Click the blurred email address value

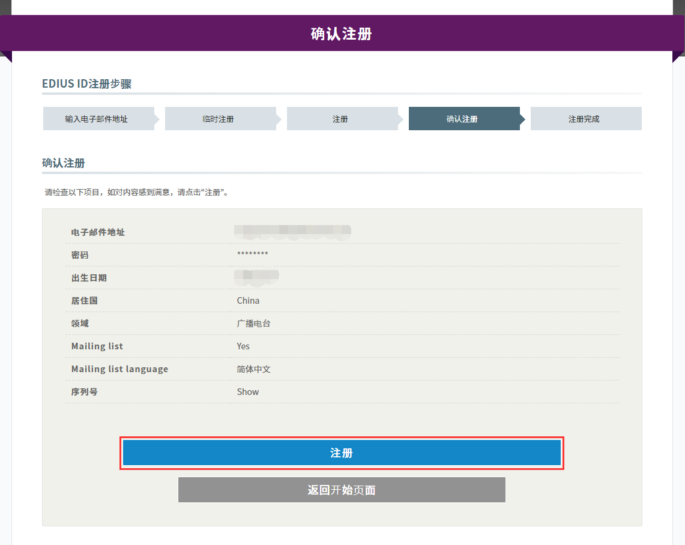pos(293,232)
